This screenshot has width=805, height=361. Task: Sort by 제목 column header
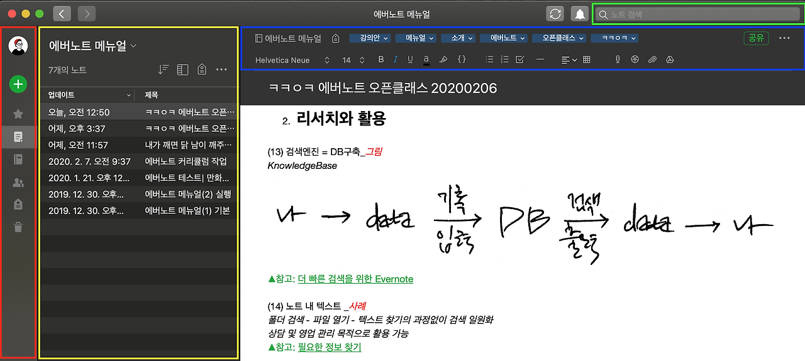(187, 95)
